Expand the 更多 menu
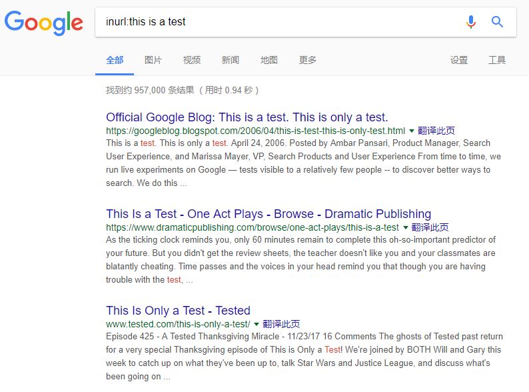 tap(307, 60)
